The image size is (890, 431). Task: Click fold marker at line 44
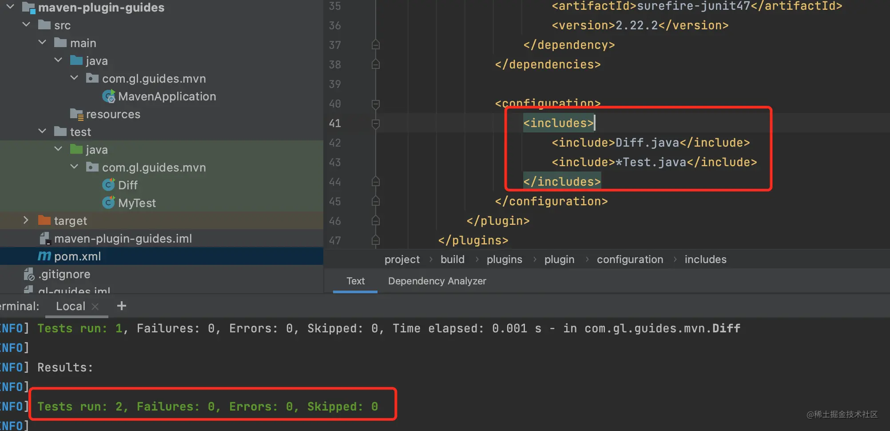coord(375,182)
